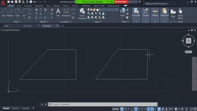This screenshot has width=197, height=111.
Task: Select the Circle tool
Action: click(17, 12)
